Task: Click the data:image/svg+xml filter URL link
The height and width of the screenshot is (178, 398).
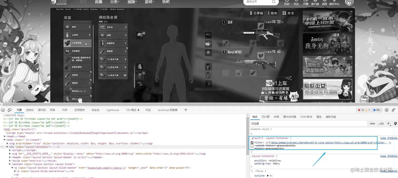Action: tap(329, 143)
